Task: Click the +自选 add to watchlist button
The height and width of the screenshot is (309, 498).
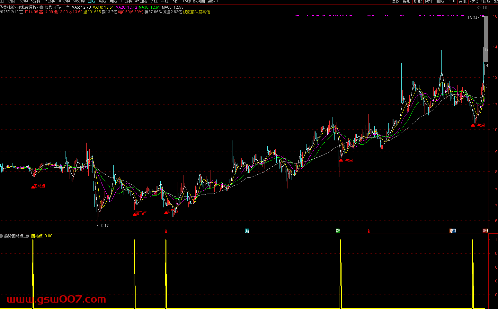Action: 485,2
